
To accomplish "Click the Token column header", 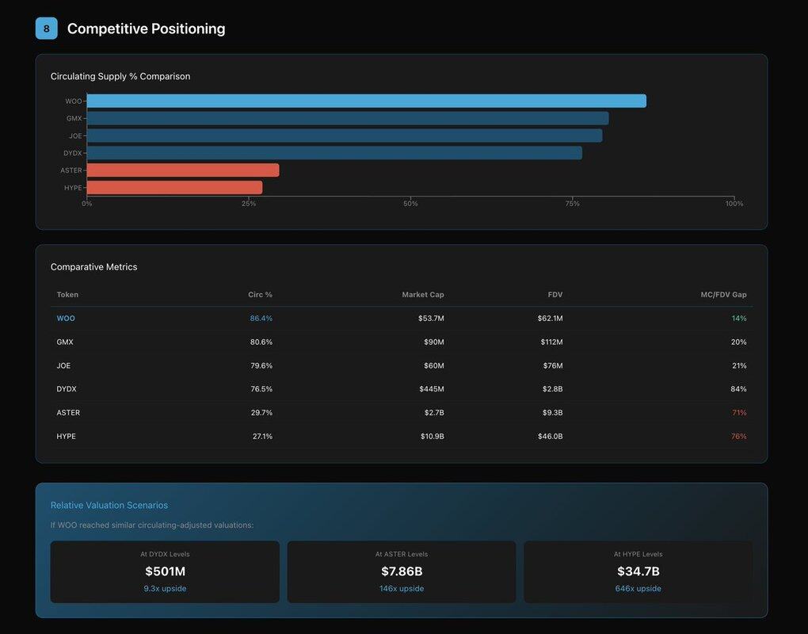I will click(67, 295).
